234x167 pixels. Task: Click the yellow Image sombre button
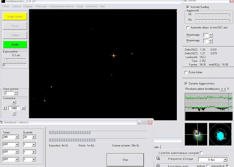coord(15,17)
